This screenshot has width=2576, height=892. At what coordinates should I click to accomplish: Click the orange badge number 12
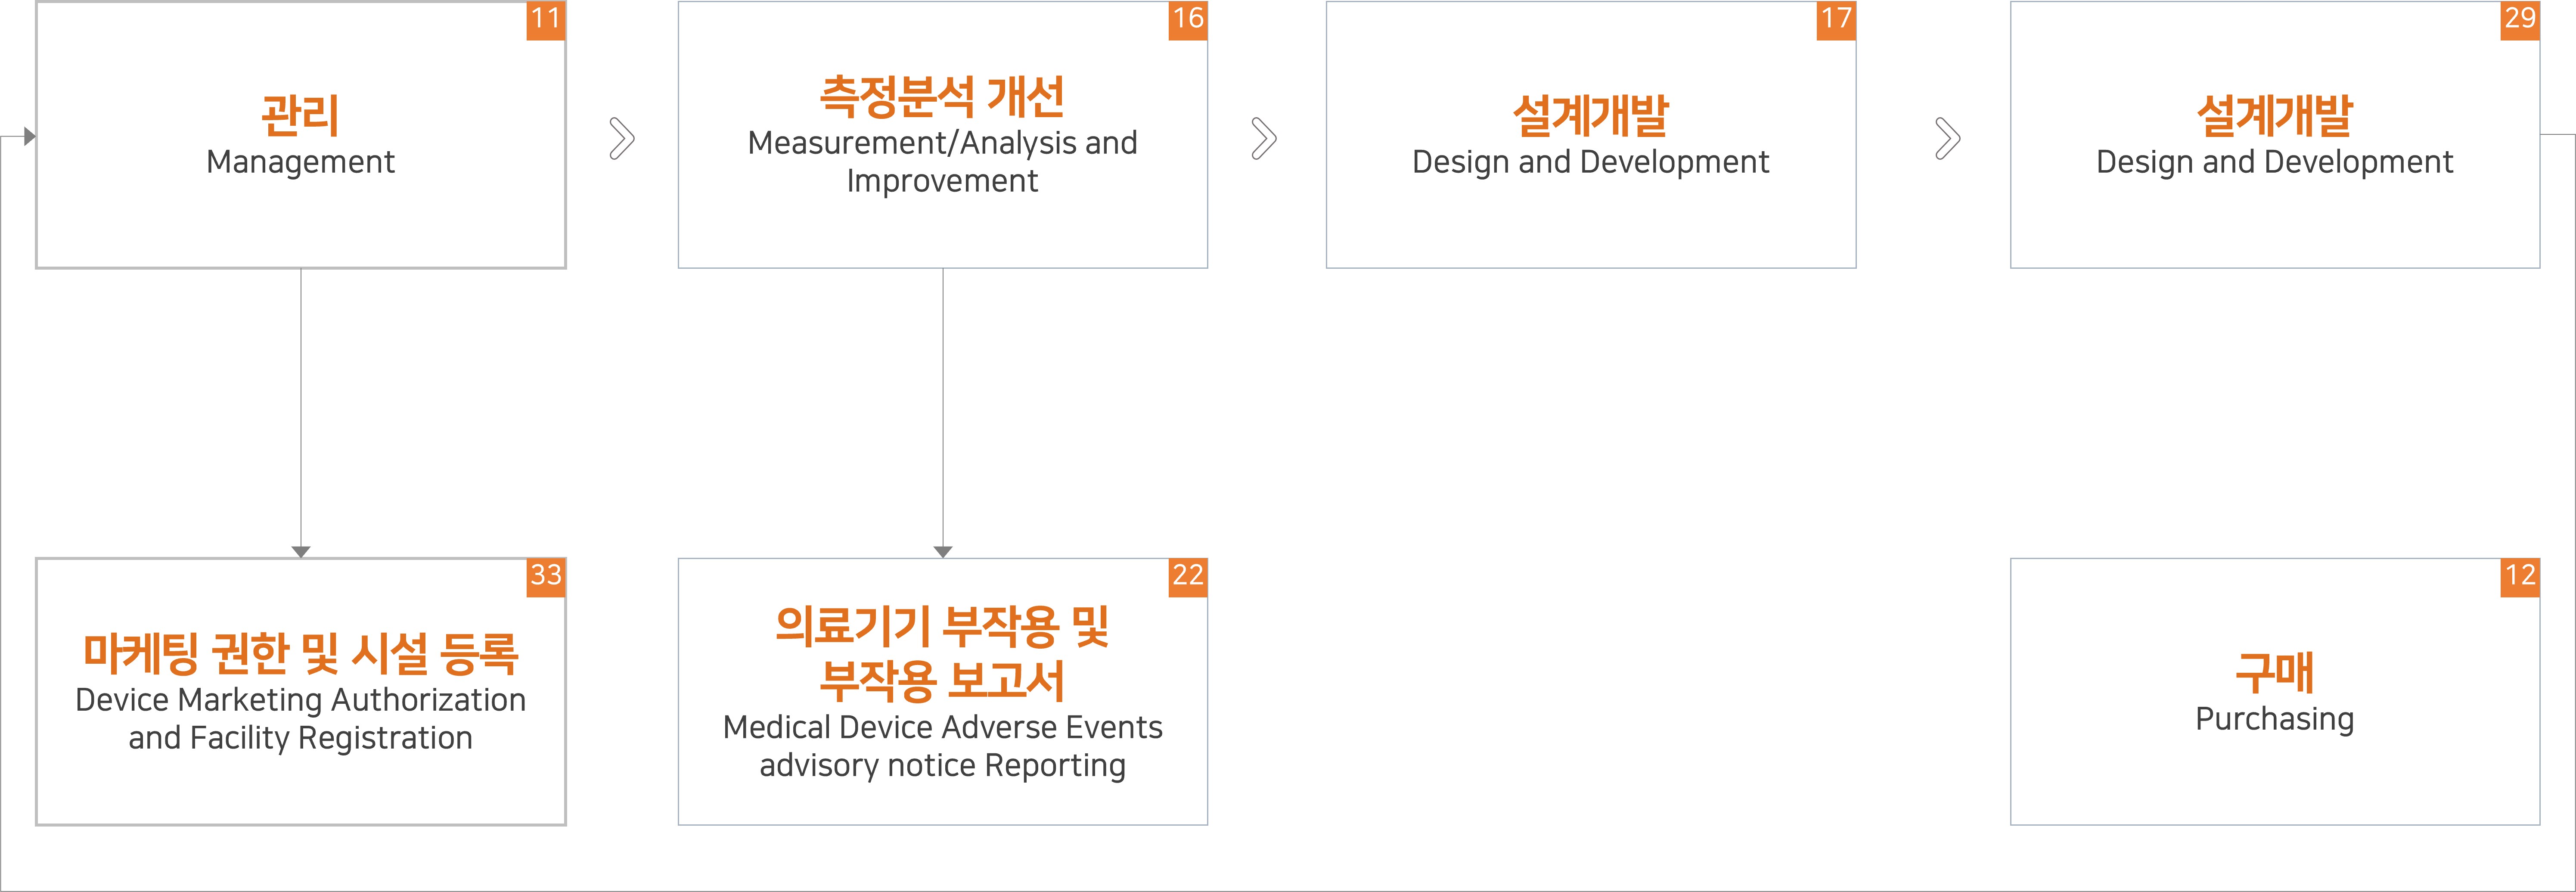click(x=2520, y=577)
